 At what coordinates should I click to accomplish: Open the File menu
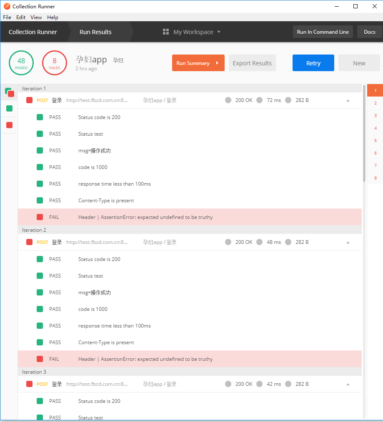pos(7,17)
